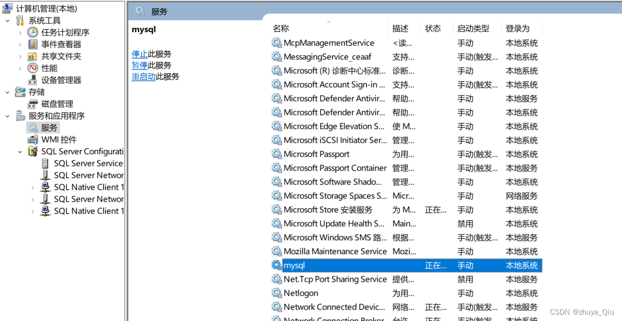Viewport: 622px width, 321px height.
Task: Select SQL Server Services tree item
Action: [x=89, y=164]
